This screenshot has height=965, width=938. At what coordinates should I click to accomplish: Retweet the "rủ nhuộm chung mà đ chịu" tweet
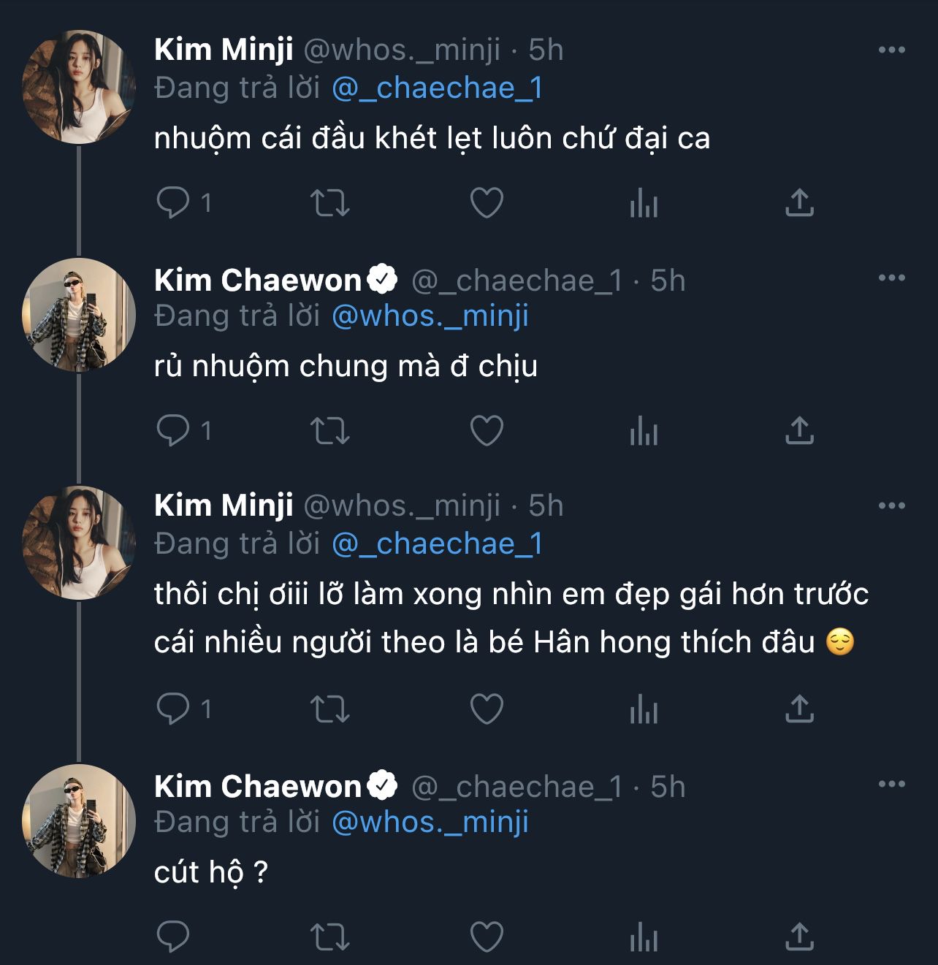click(330, 430)
